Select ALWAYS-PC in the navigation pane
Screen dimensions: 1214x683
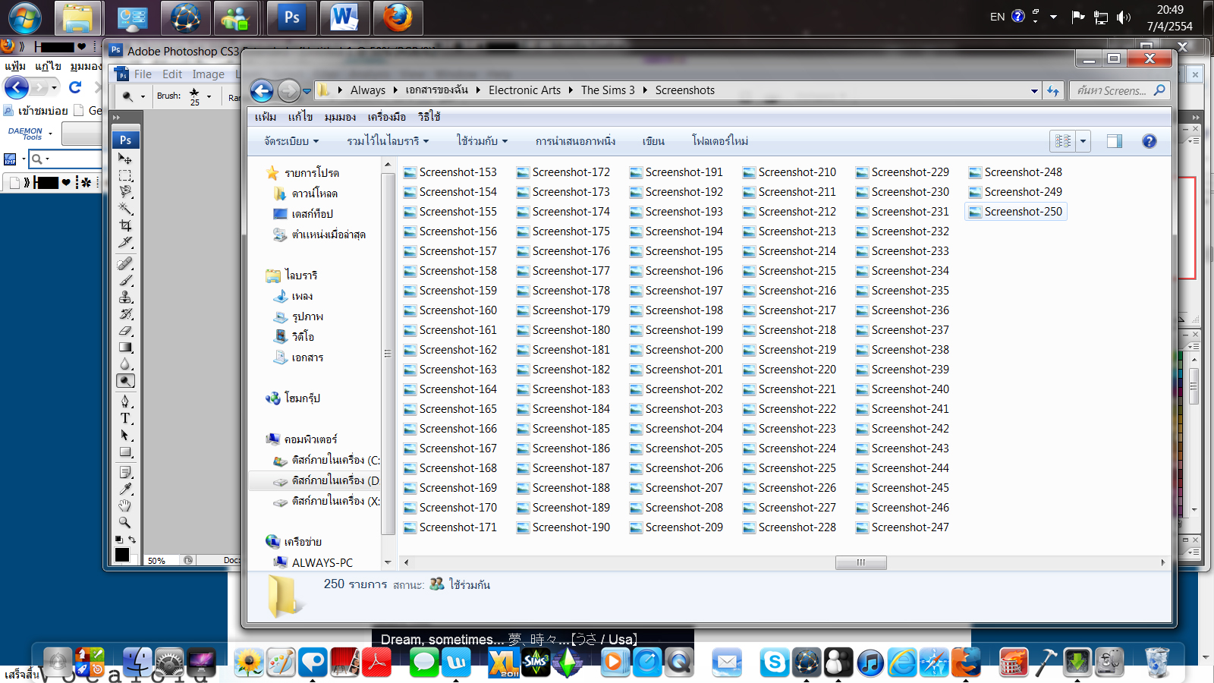click(x=322, y=562)
